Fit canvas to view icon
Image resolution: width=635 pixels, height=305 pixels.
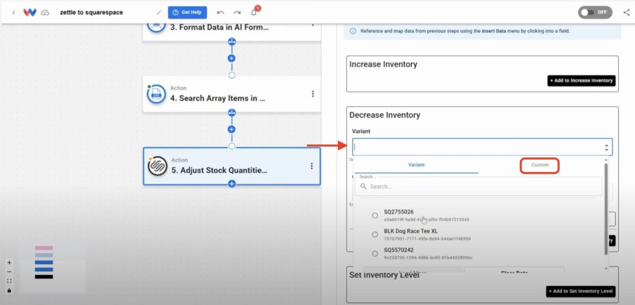tap(9, 281)
